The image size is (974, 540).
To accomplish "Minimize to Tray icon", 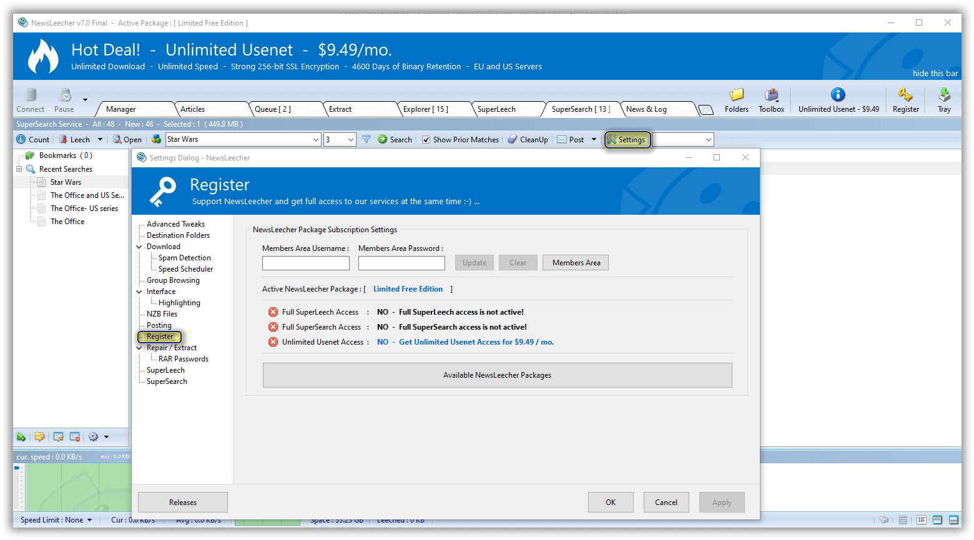I will [x=944, y=95].
